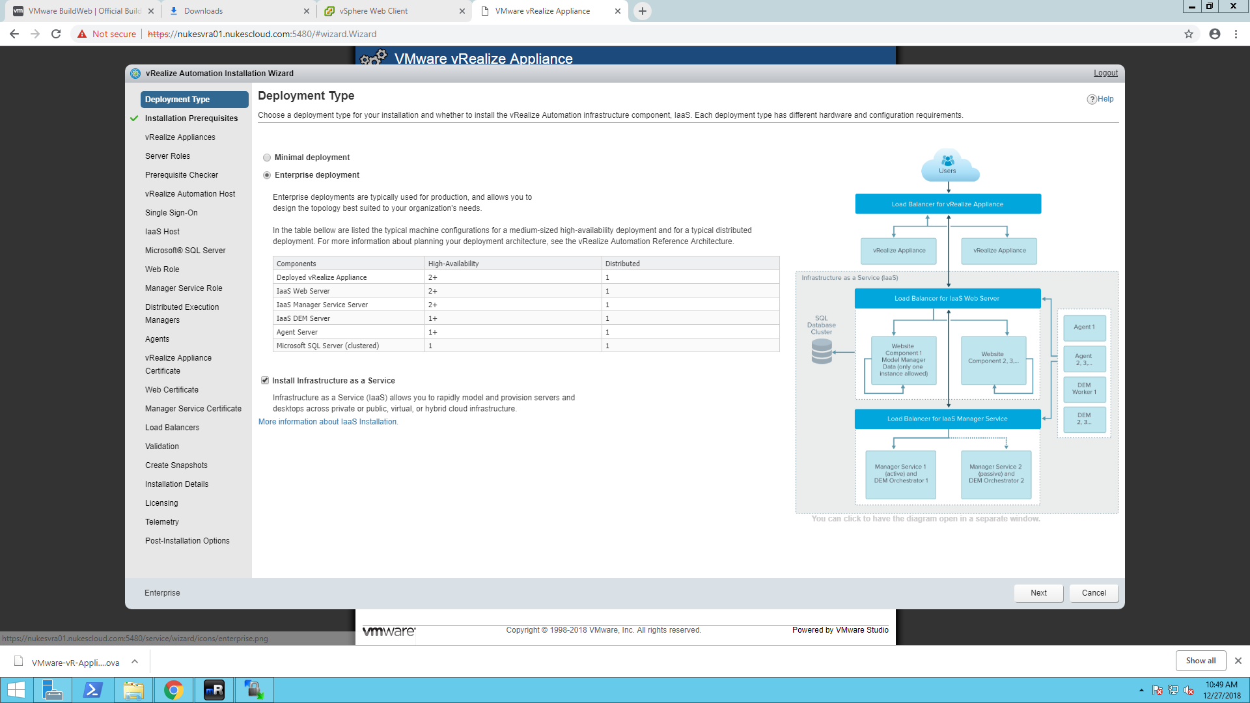The height and width of the screenshot is (703, 1250).
Task: Select the Minimal deployment radio button
Action: click(267, 158)
